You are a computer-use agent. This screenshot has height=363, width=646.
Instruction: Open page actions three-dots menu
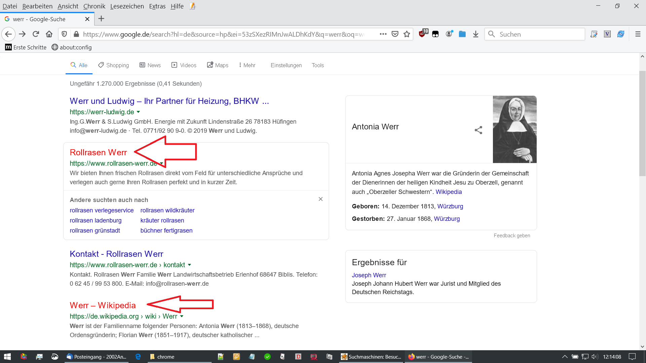click(383, 34)
